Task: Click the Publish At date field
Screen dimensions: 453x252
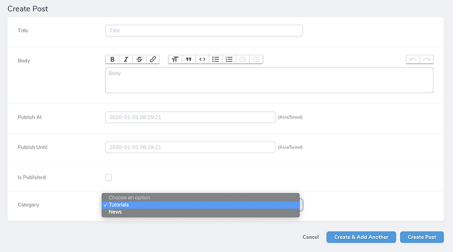Action: (x=190, y=117)
